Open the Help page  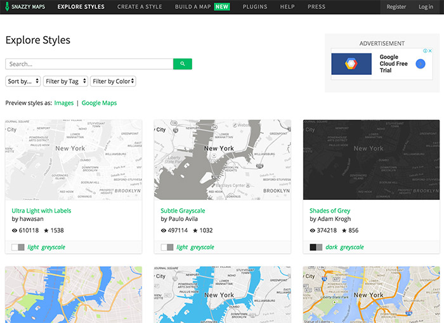coord(287,7)
